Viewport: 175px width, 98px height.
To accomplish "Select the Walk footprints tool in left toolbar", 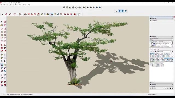I will pos(2,78).
